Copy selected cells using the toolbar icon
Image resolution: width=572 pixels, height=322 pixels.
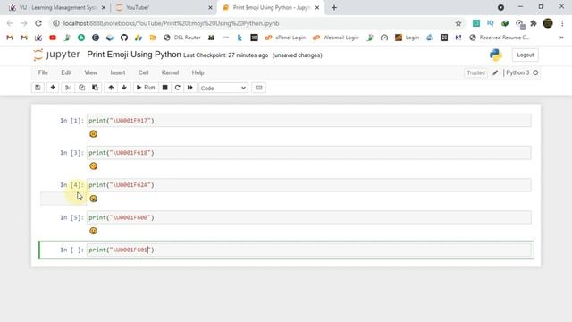click(81, 88)
